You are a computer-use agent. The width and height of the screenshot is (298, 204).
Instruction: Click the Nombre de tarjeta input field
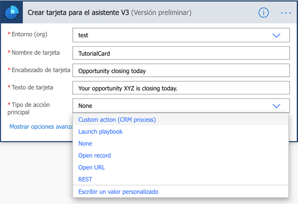click(x=181, y=53)
